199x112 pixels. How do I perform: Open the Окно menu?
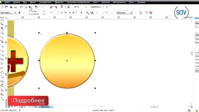coord(131,2)
